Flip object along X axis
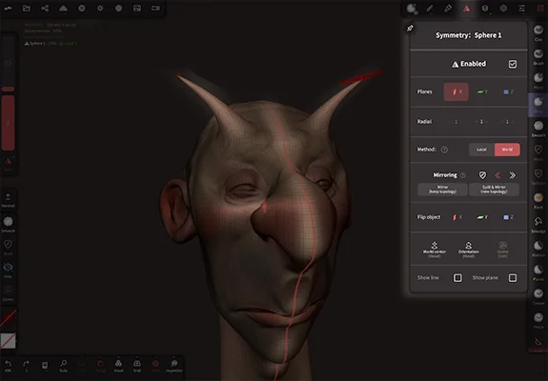The height and width of the screenshot is (381, 548). 457,217
